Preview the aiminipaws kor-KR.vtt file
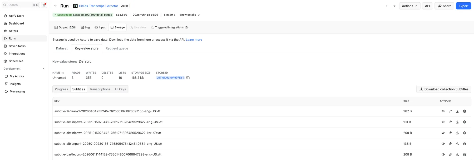The height and width of the screenshot is (160, 474). pyautogui.click(x=443, y=133)
